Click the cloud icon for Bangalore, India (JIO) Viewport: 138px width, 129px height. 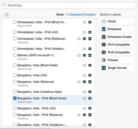tap(85, 75)
